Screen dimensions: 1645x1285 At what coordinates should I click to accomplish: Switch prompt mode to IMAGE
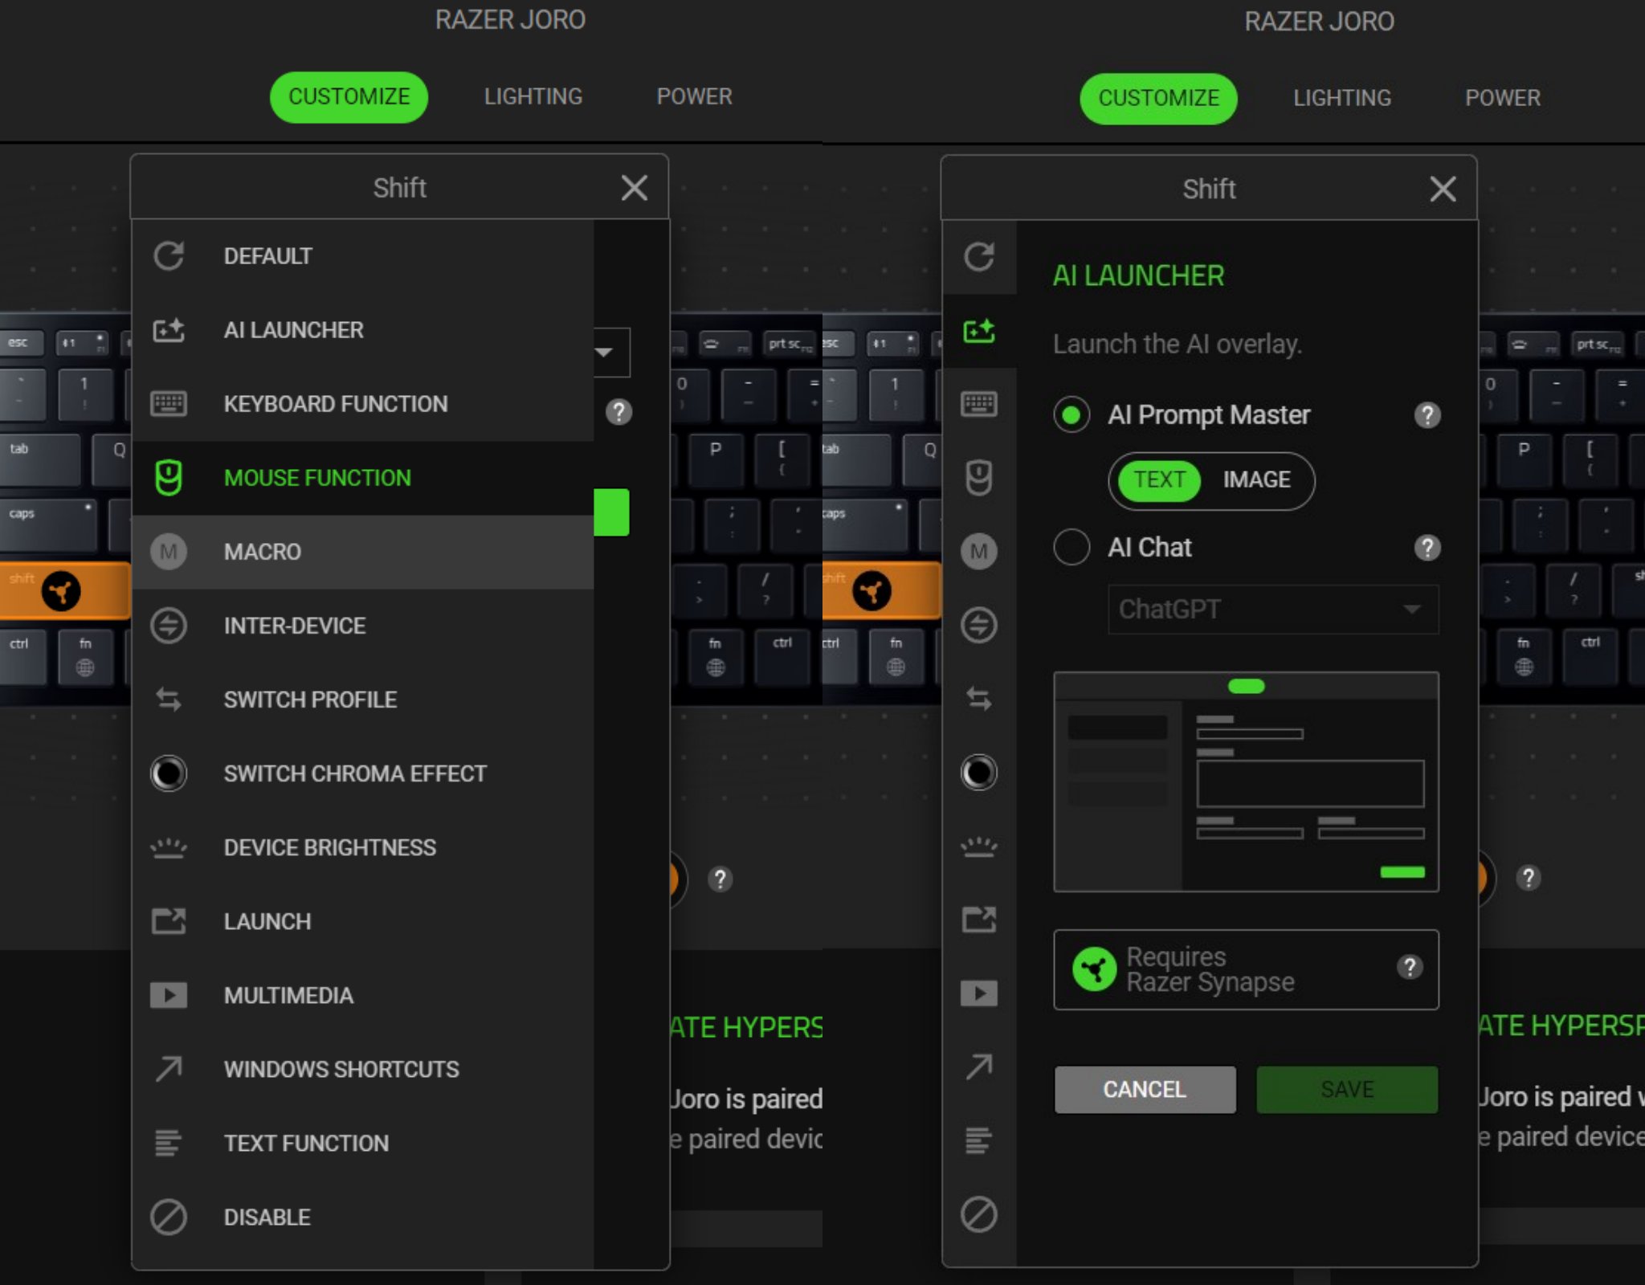coord(1257,480)
